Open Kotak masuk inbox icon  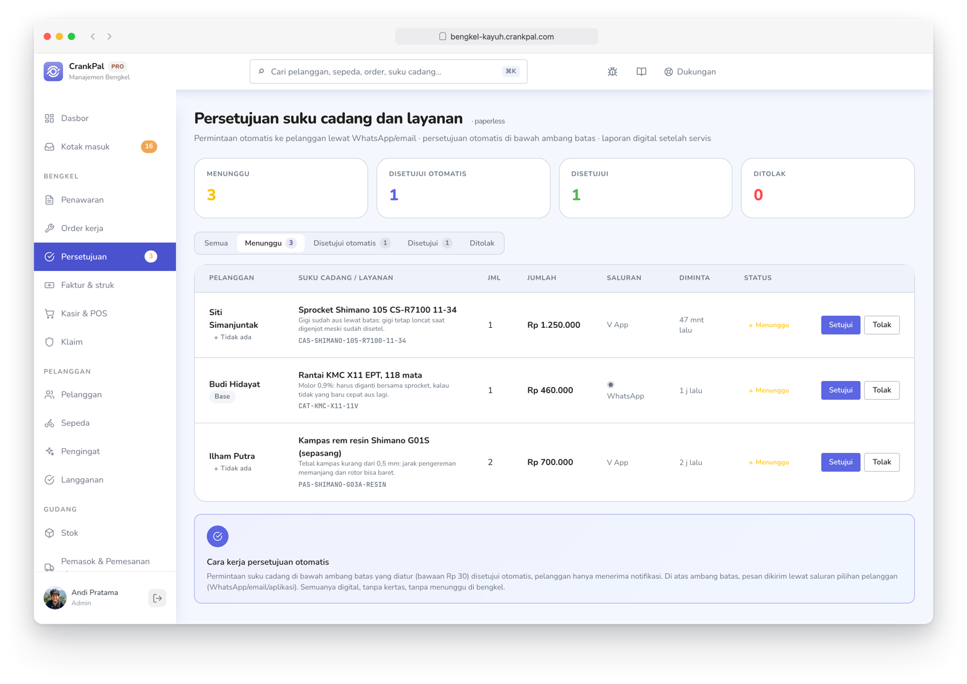pyautogui.click(x=50, y=147)
